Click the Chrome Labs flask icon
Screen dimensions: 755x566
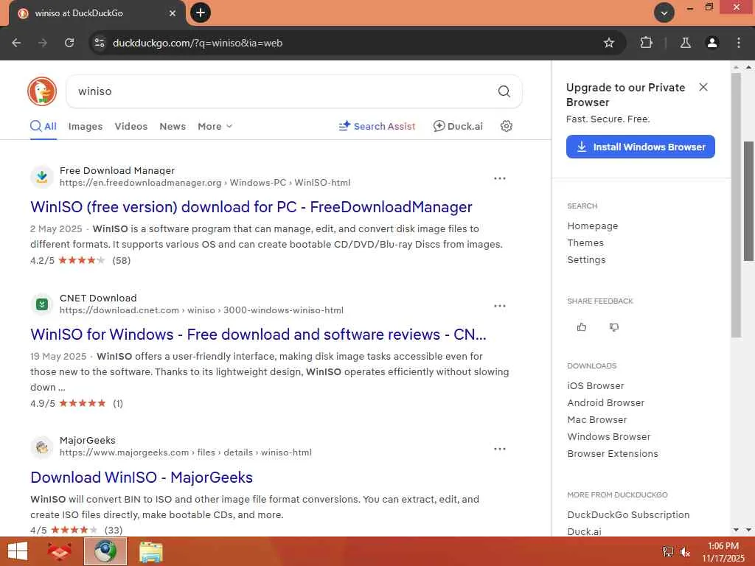[x=685, y=43]
